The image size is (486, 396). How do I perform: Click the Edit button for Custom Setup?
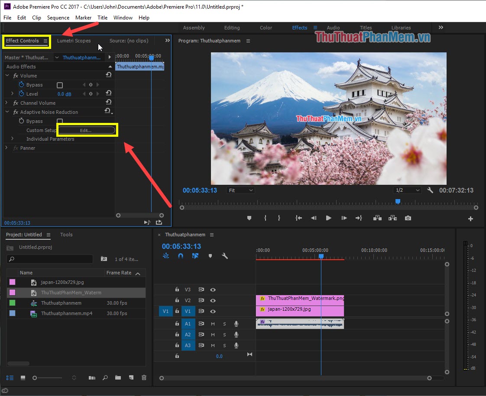click(x=87, y=130)
